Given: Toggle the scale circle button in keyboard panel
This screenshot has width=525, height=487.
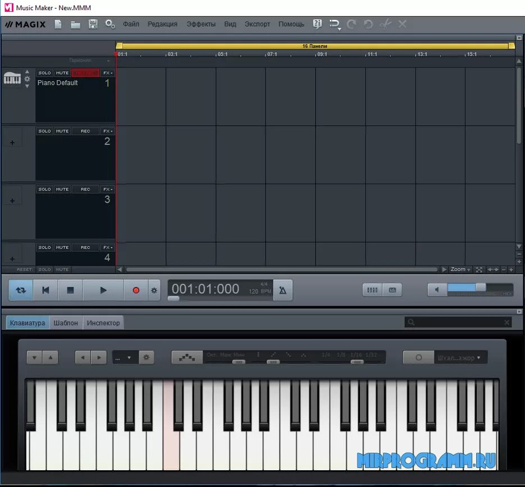Looking at the screenshot, I should click(418, 357).
